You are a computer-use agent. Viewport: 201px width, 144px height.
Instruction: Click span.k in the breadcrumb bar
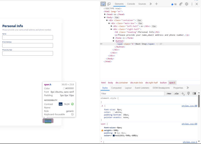pos(172,83)
